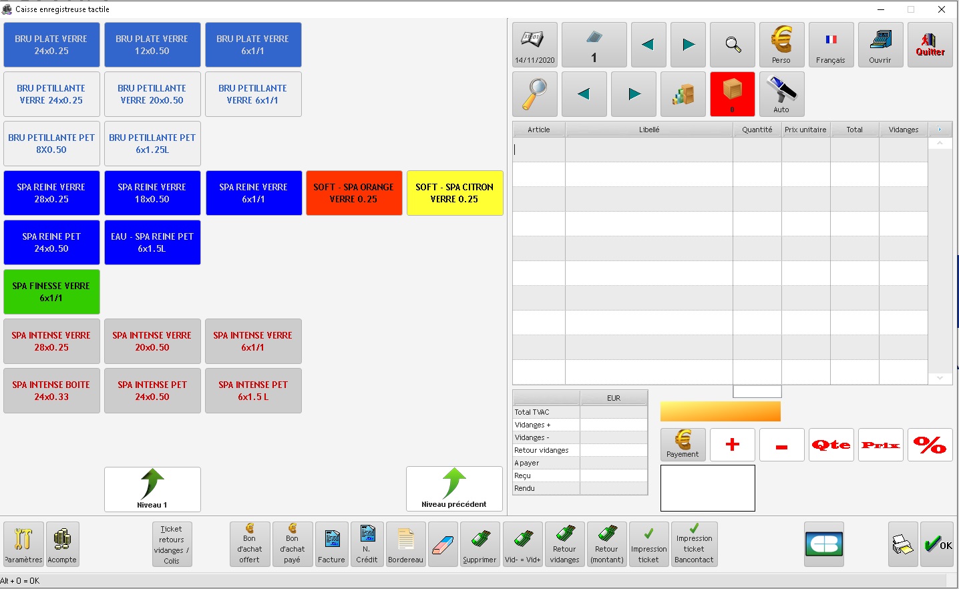Click the ticket table scroll down arrow
The height and width of the screenshot is (589, 959).
940,378
